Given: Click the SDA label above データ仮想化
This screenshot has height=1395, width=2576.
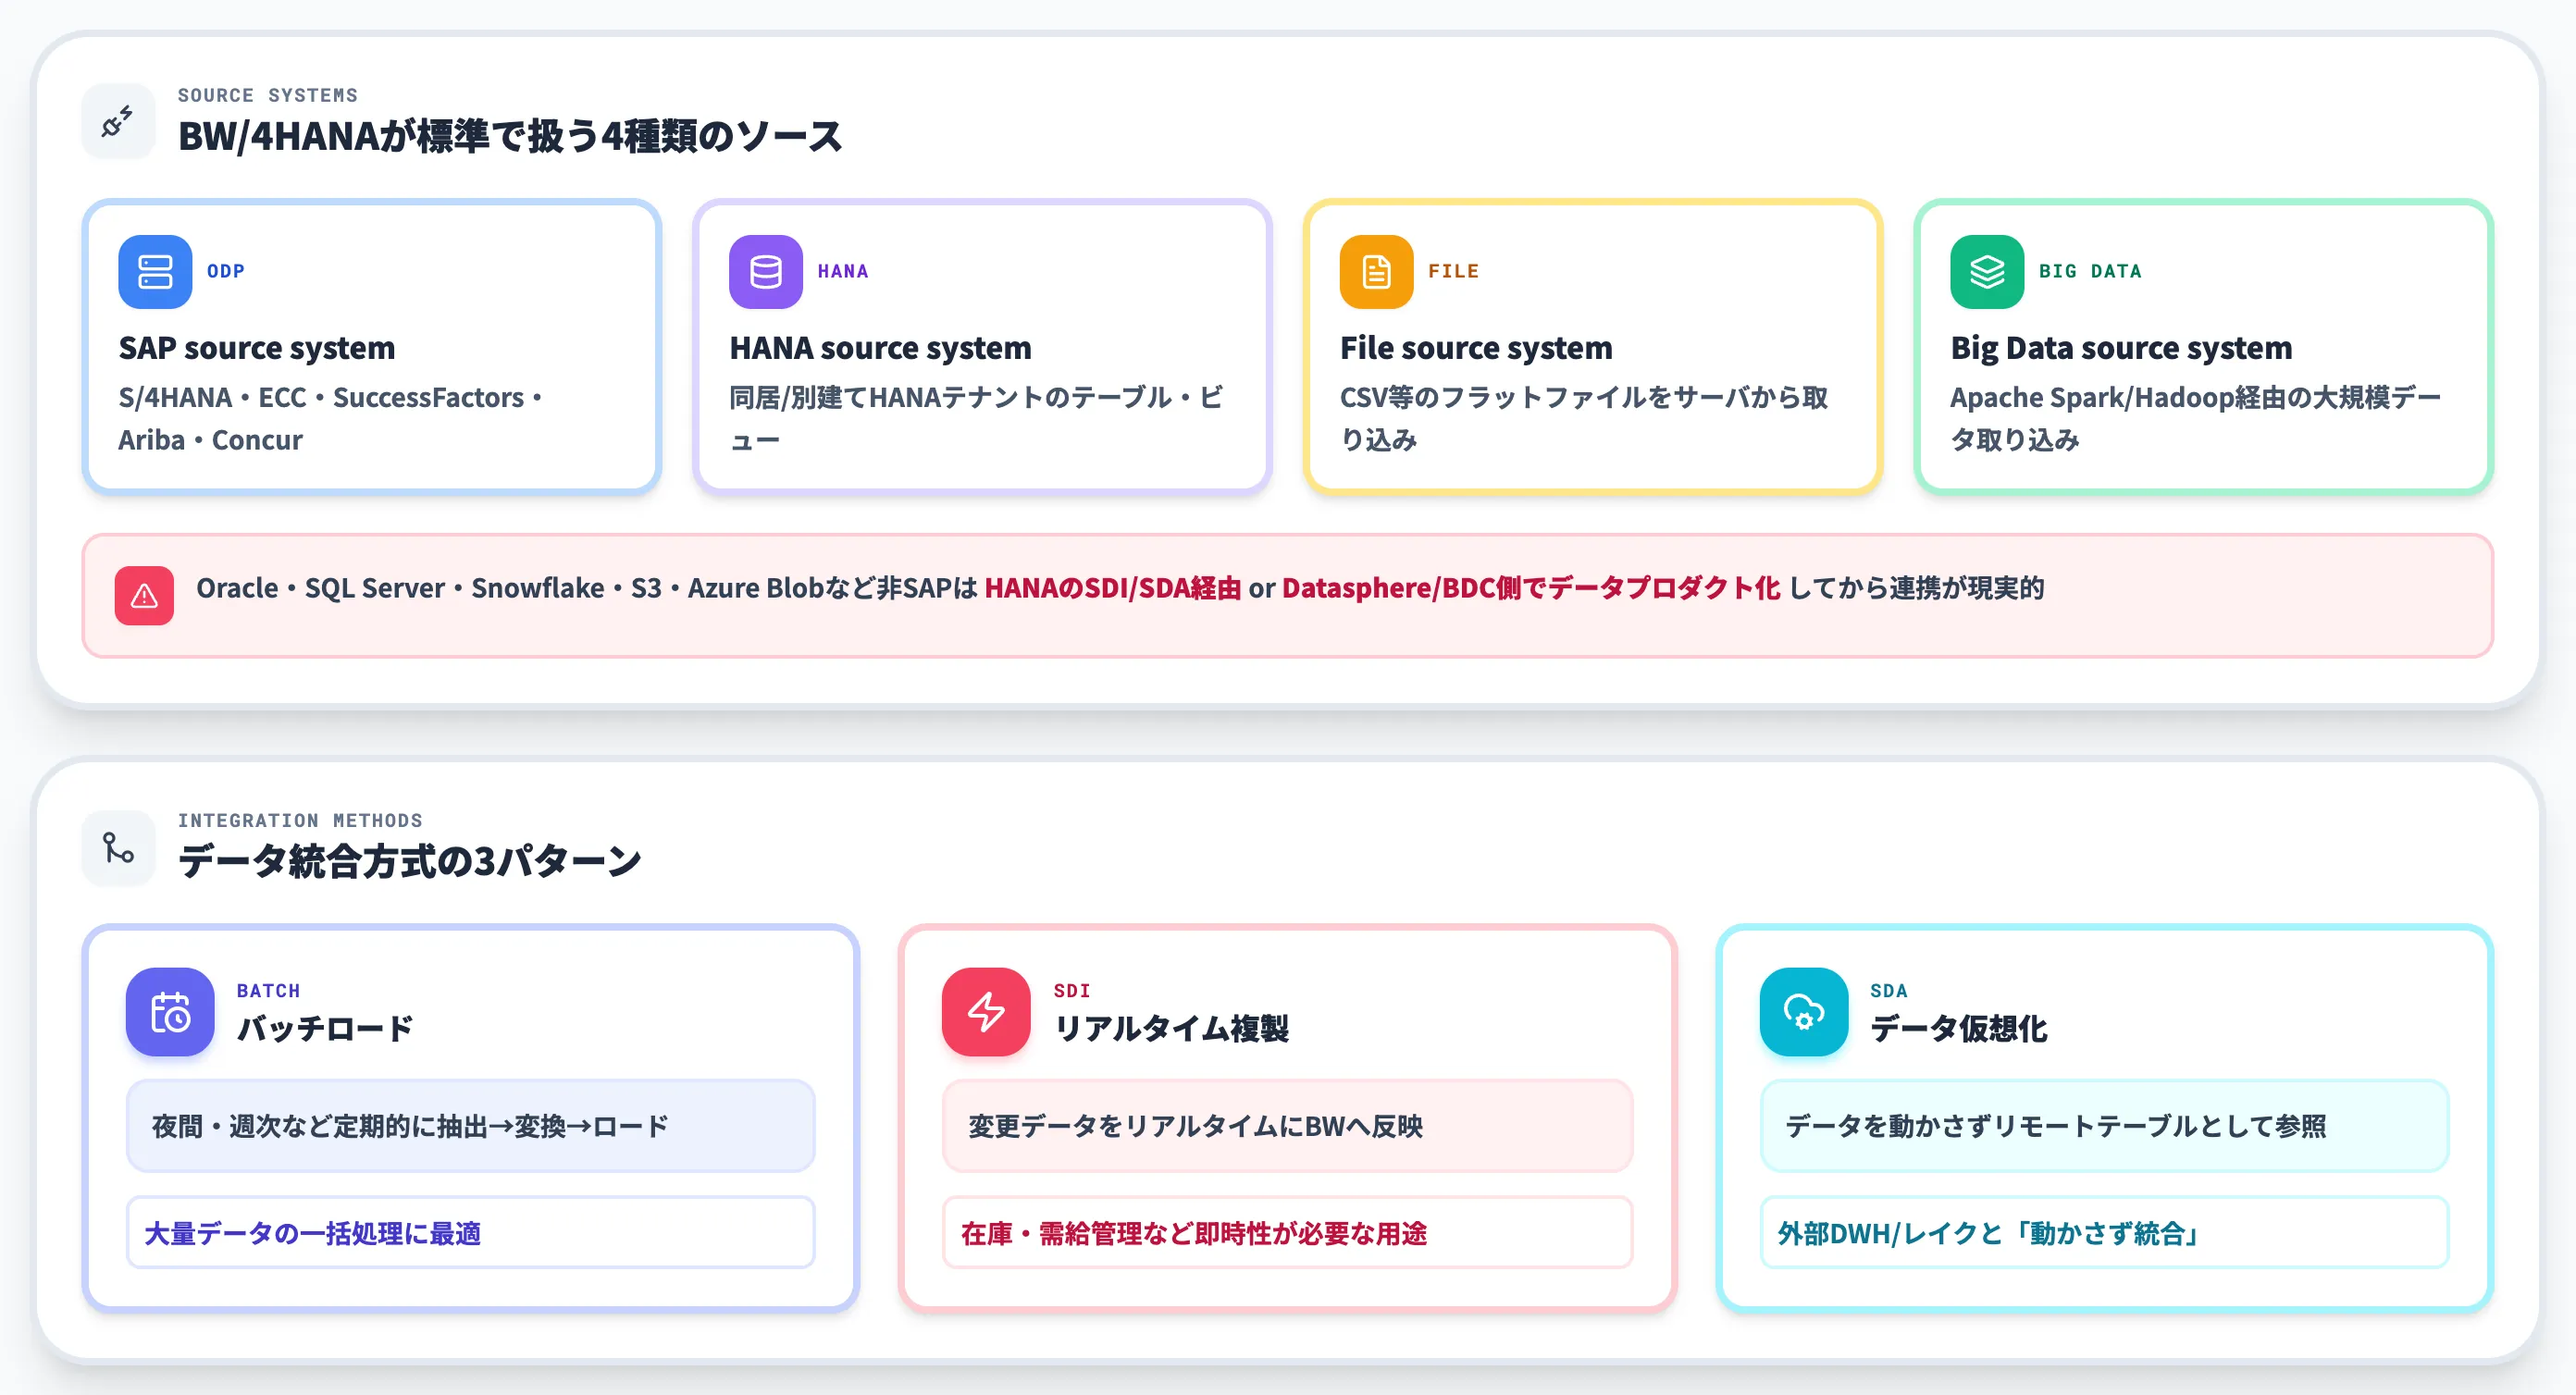Looking at the screenshot, I should tap(1889, 991).
